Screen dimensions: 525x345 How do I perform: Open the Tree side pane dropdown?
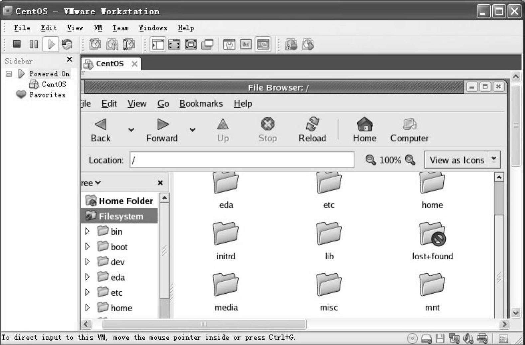(x=91, y=183)
